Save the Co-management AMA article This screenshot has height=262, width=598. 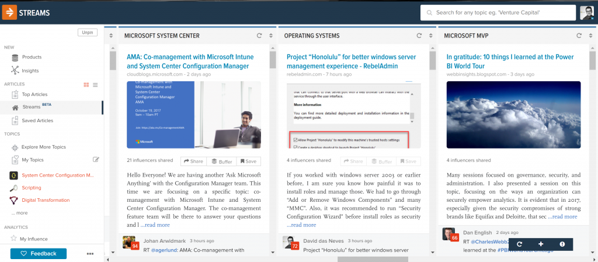click(x=249, y=161)
